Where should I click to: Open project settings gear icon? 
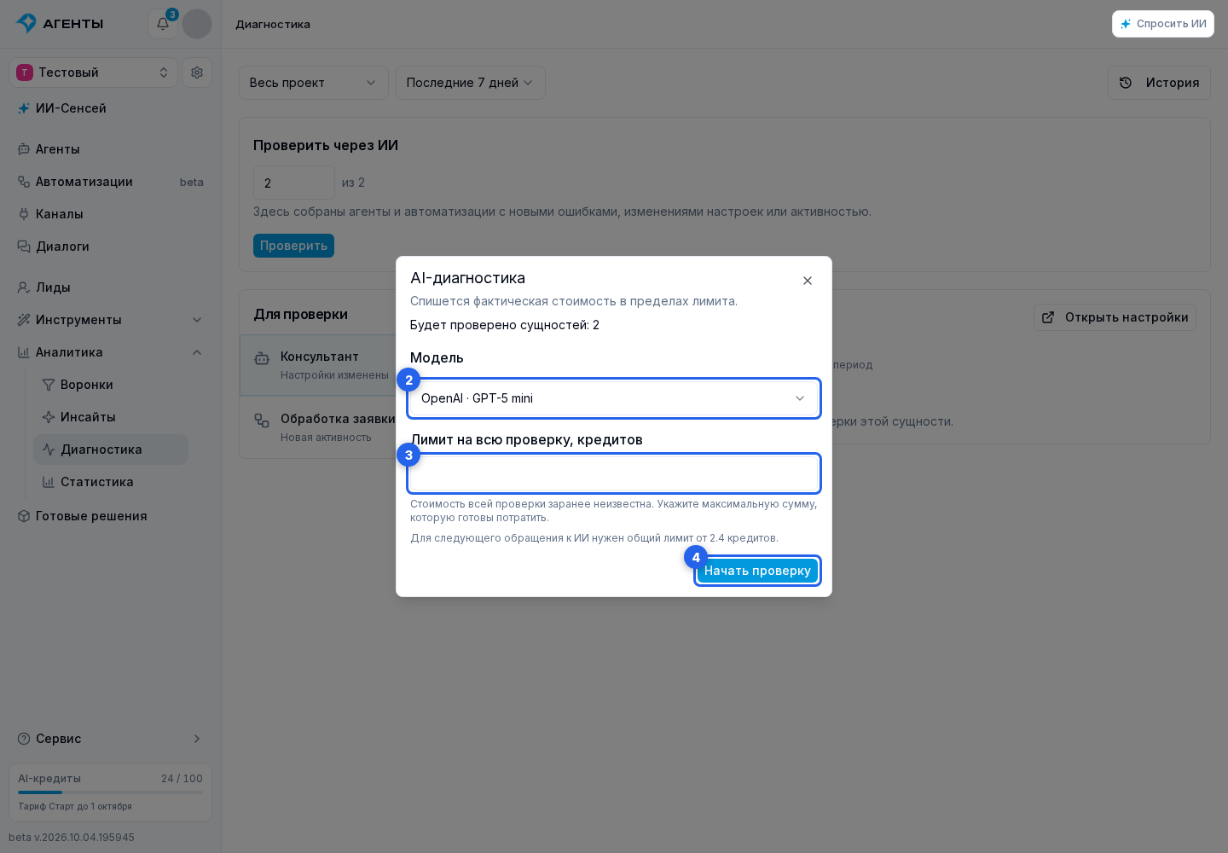(x=197, y=73)
